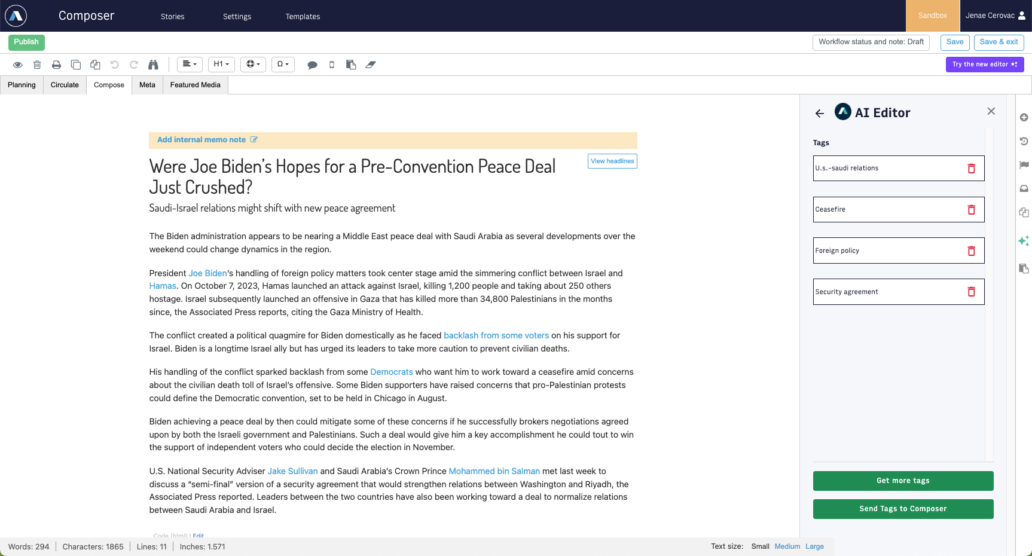
Task: Open the Templates menu
Action: point(303,17)
